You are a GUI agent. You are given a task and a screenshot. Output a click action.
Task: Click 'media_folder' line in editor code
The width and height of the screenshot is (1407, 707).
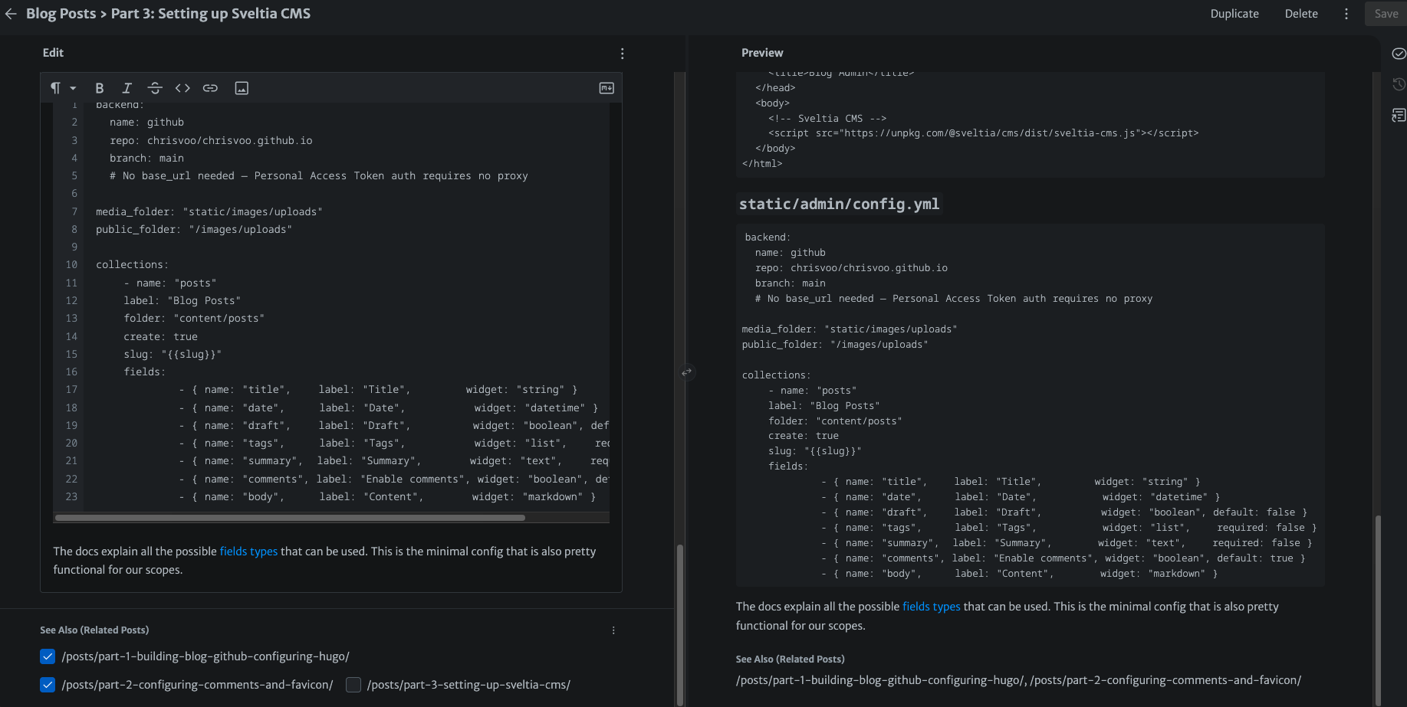coord(209,211)
